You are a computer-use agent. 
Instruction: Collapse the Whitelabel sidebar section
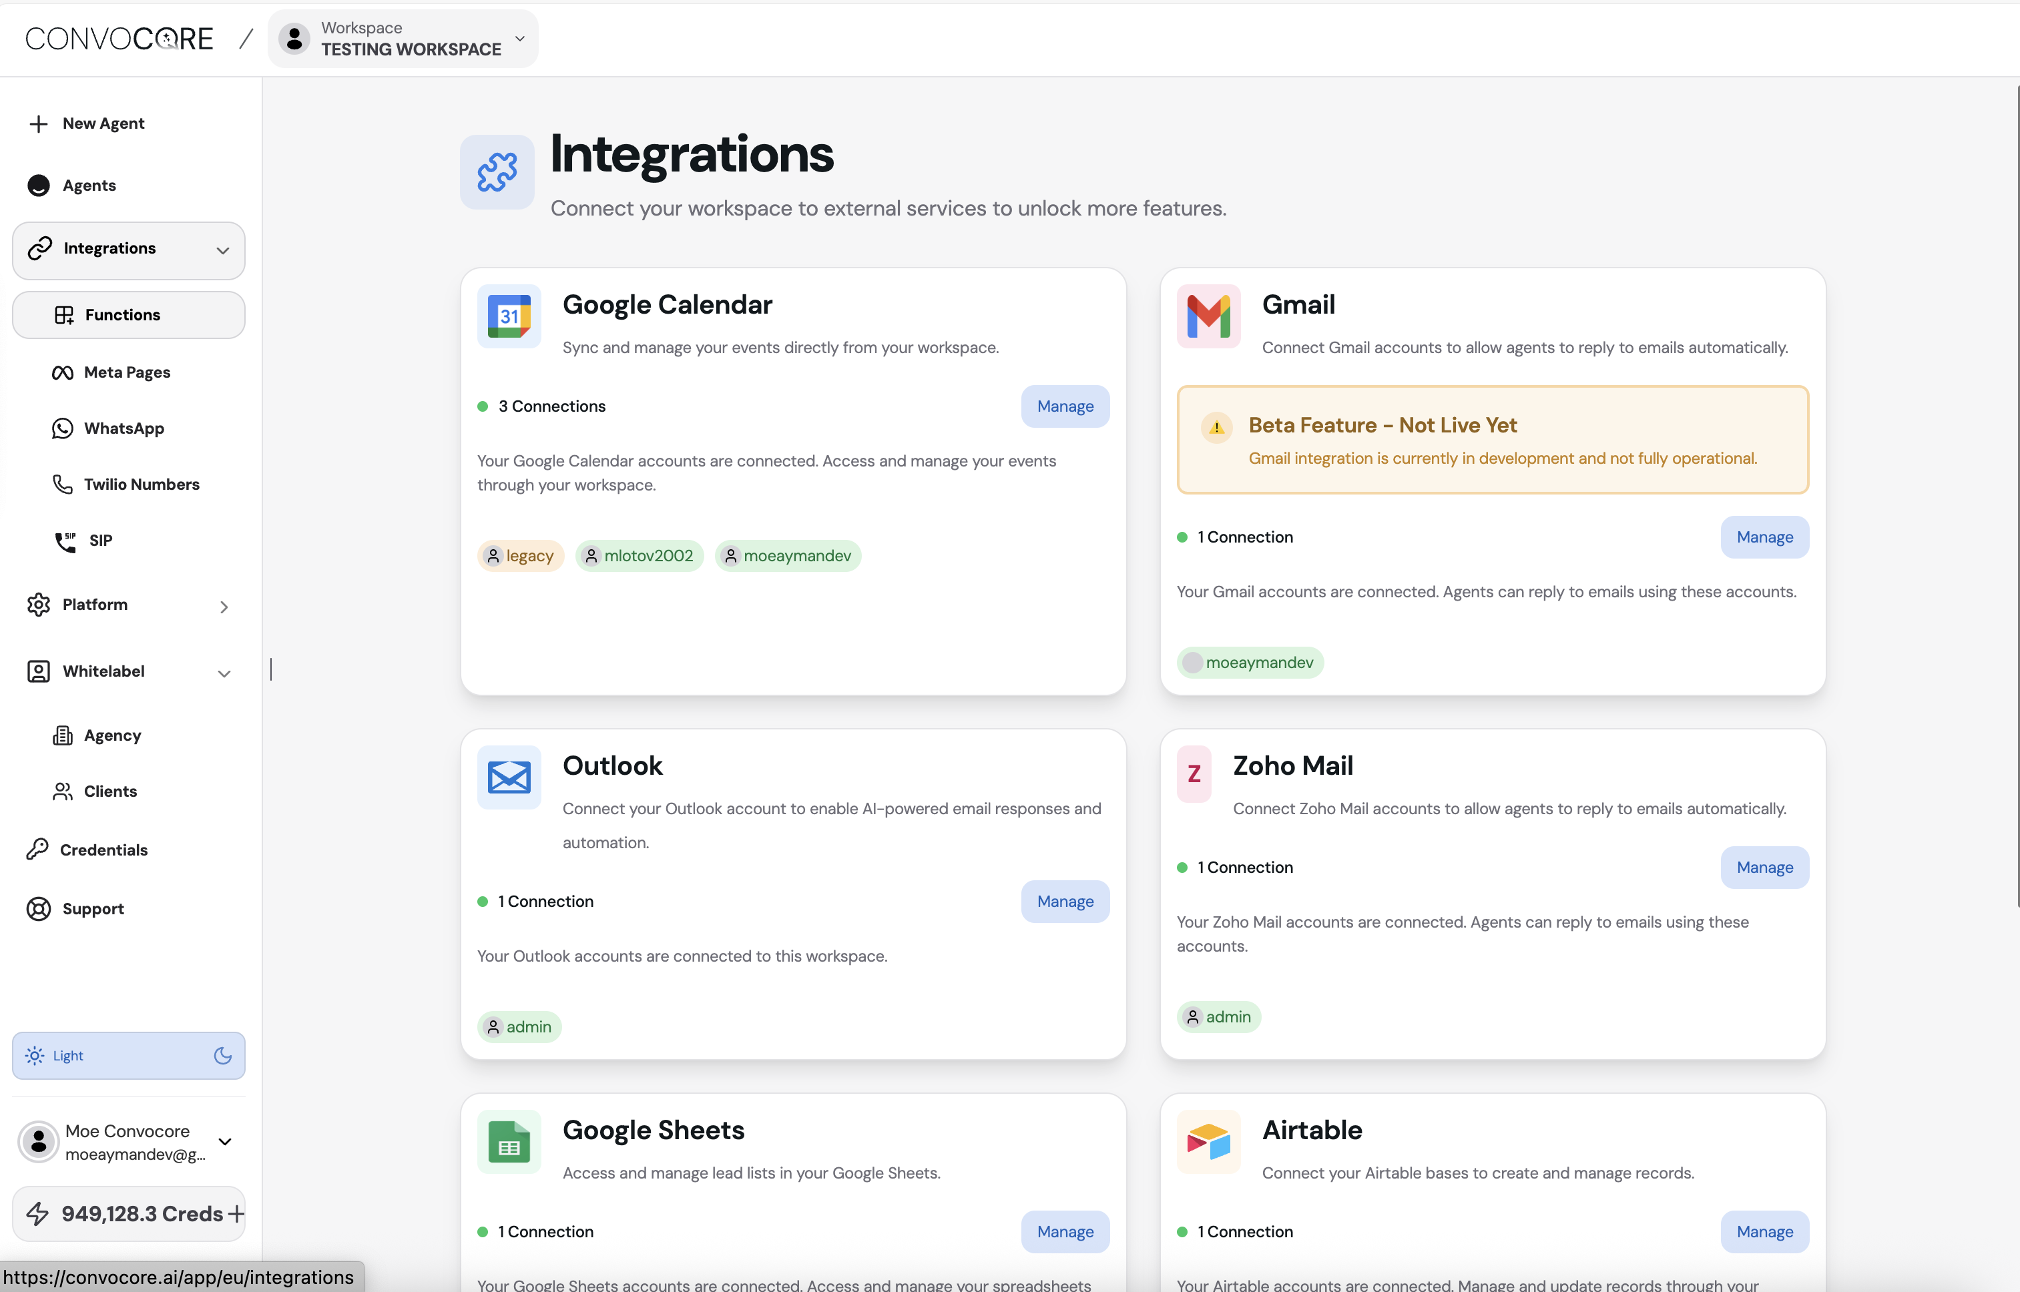point(223,673)
